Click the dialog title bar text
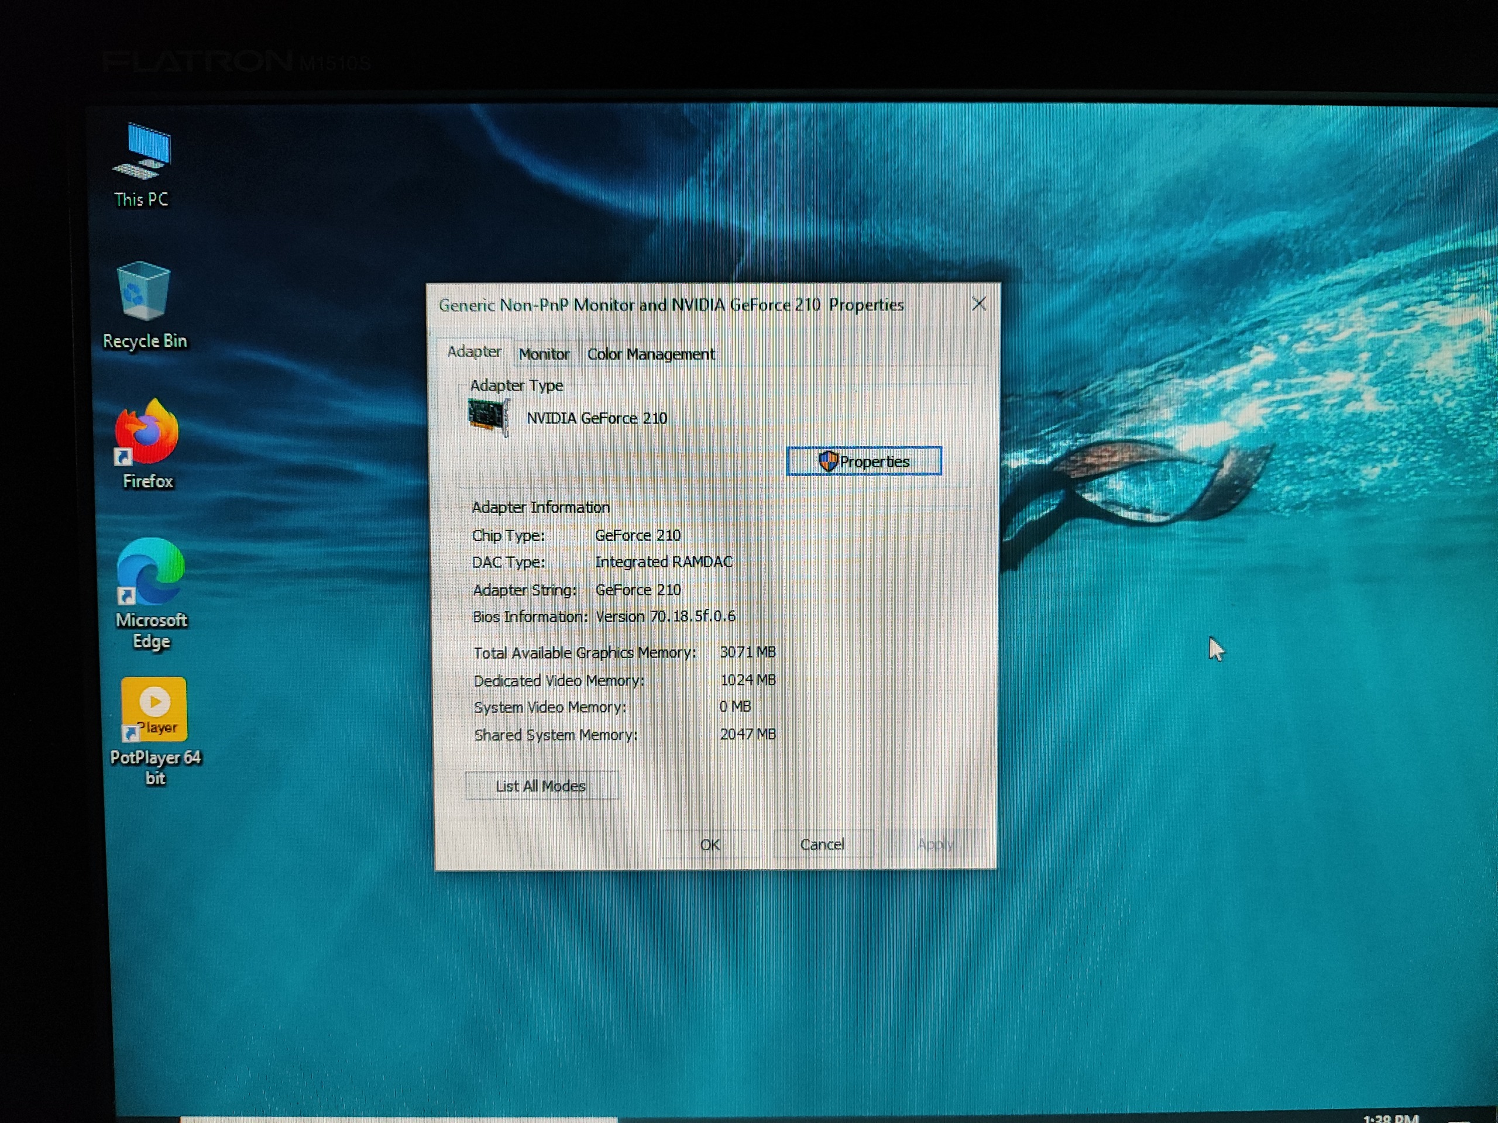The height and width of the screenshot is (1123, 1498). [x=671, y=305]
